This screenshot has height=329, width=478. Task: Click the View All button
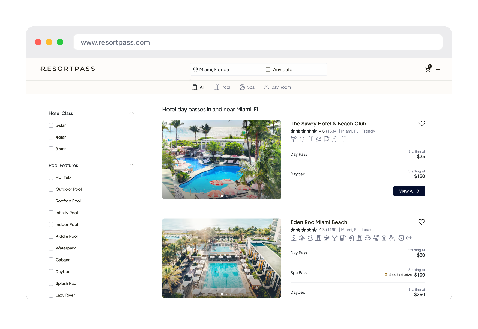(x=409, y=191)
